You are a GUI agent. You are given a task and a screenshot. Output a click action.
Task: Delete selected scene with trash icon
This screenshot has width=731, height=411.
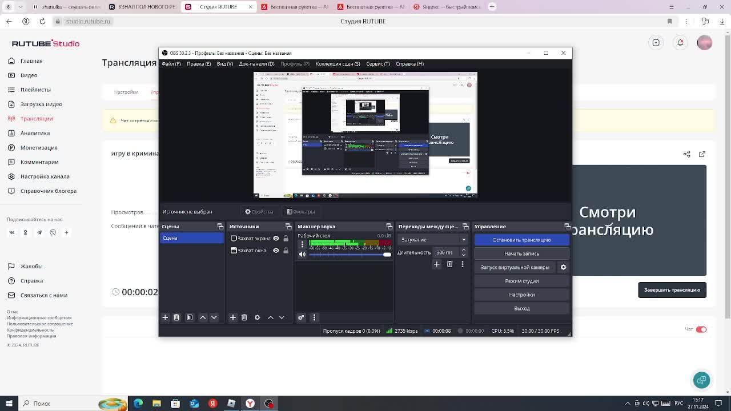tap(176, 317)
